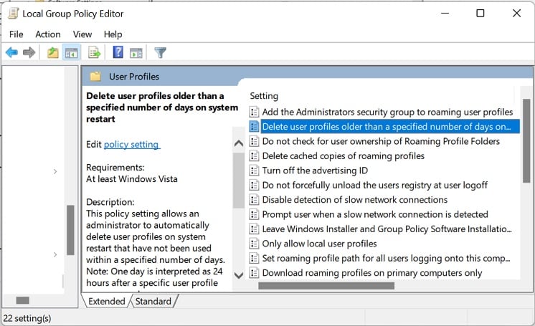
Task: Click the Forward arrow toolbar icon
Action: [29, 52]
